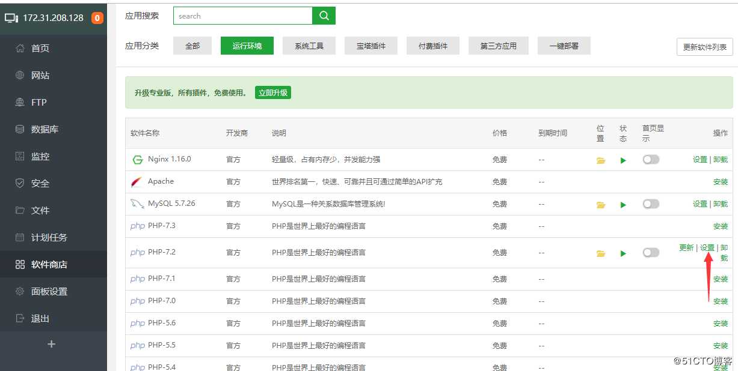
Task: Click 安装 for PHP-5.5
Action: [721, 346]
